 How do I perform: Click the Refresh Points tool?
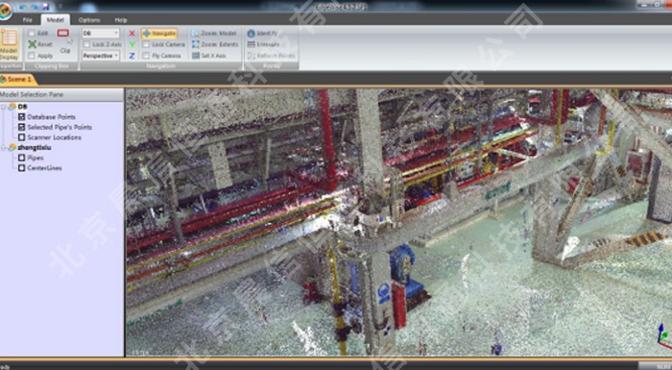[x=272, y=56]
